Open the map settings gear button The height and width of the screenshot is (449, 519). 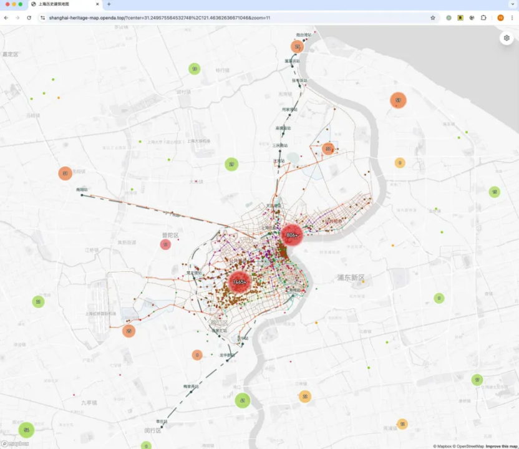click(x=507, y=37)
